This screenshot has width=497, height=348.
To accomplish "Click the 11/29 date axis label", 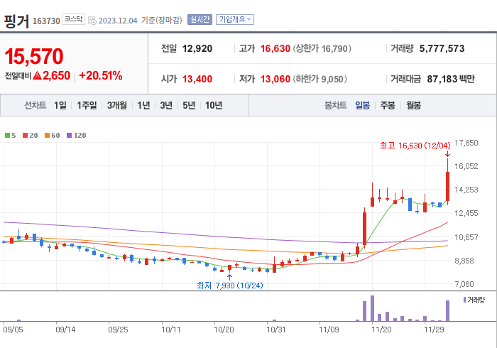I will click(x=434, y=330).
